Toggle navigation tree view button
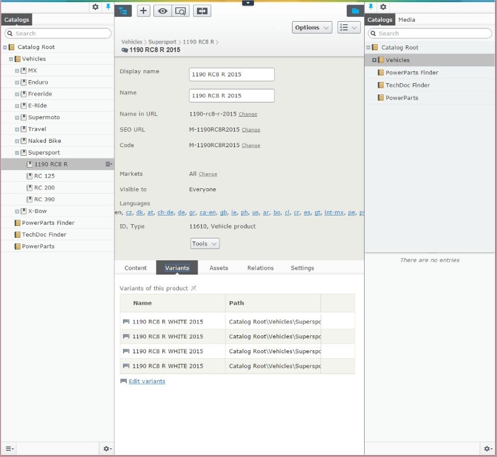 pyautogui.click(x=123, y=11)
